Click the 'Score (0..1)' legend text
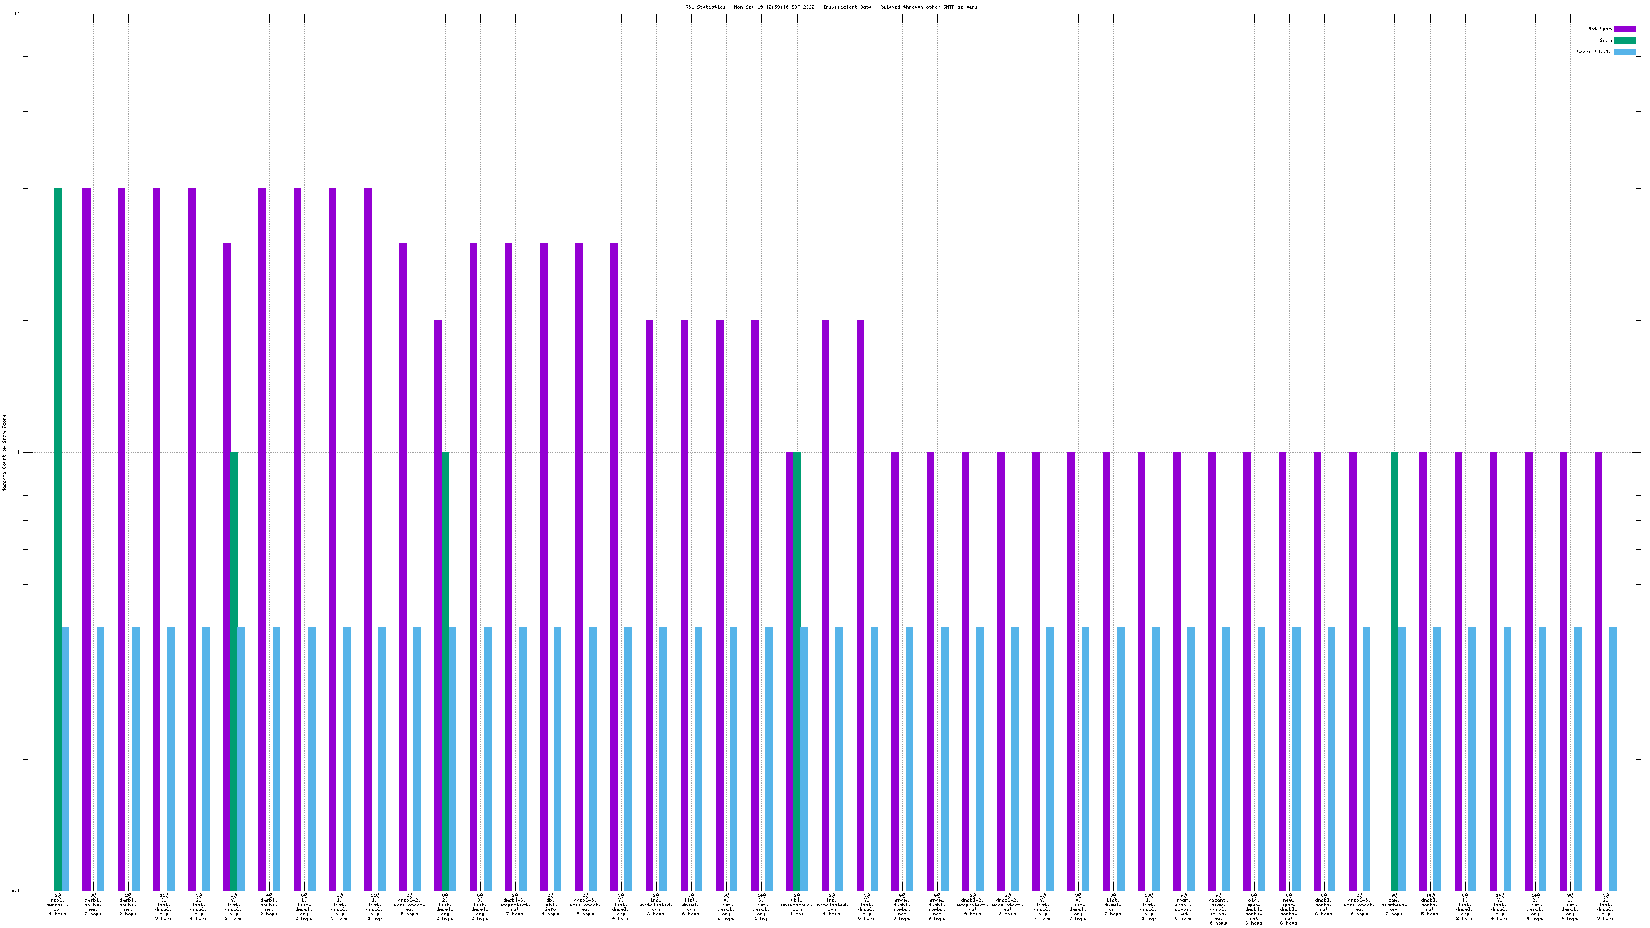This screenshot has height=928, width=1650. 1594,52
